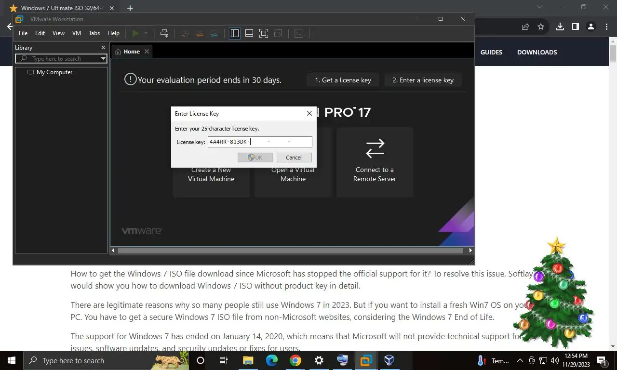617x370 pixels.
Task: Close the Home tab
Action: pyautogui.click(x=147, y=52)
